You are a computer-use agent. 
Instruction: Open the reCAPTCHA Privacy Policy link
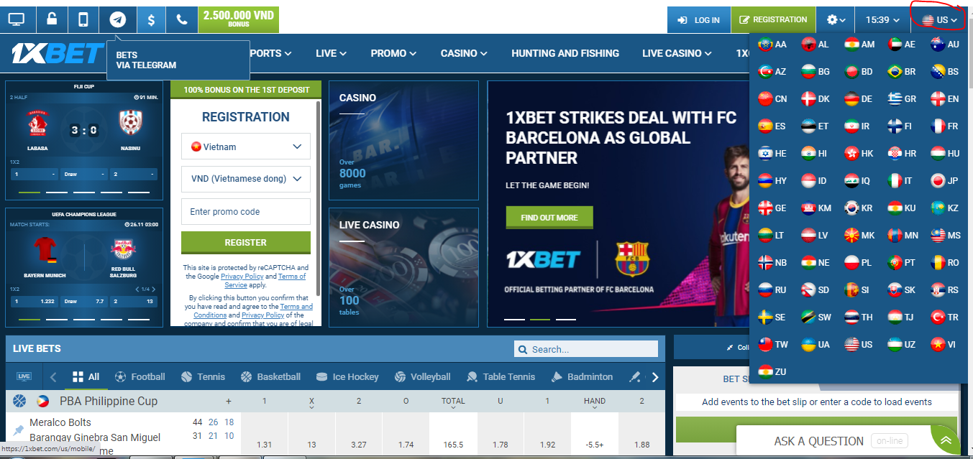242,276
